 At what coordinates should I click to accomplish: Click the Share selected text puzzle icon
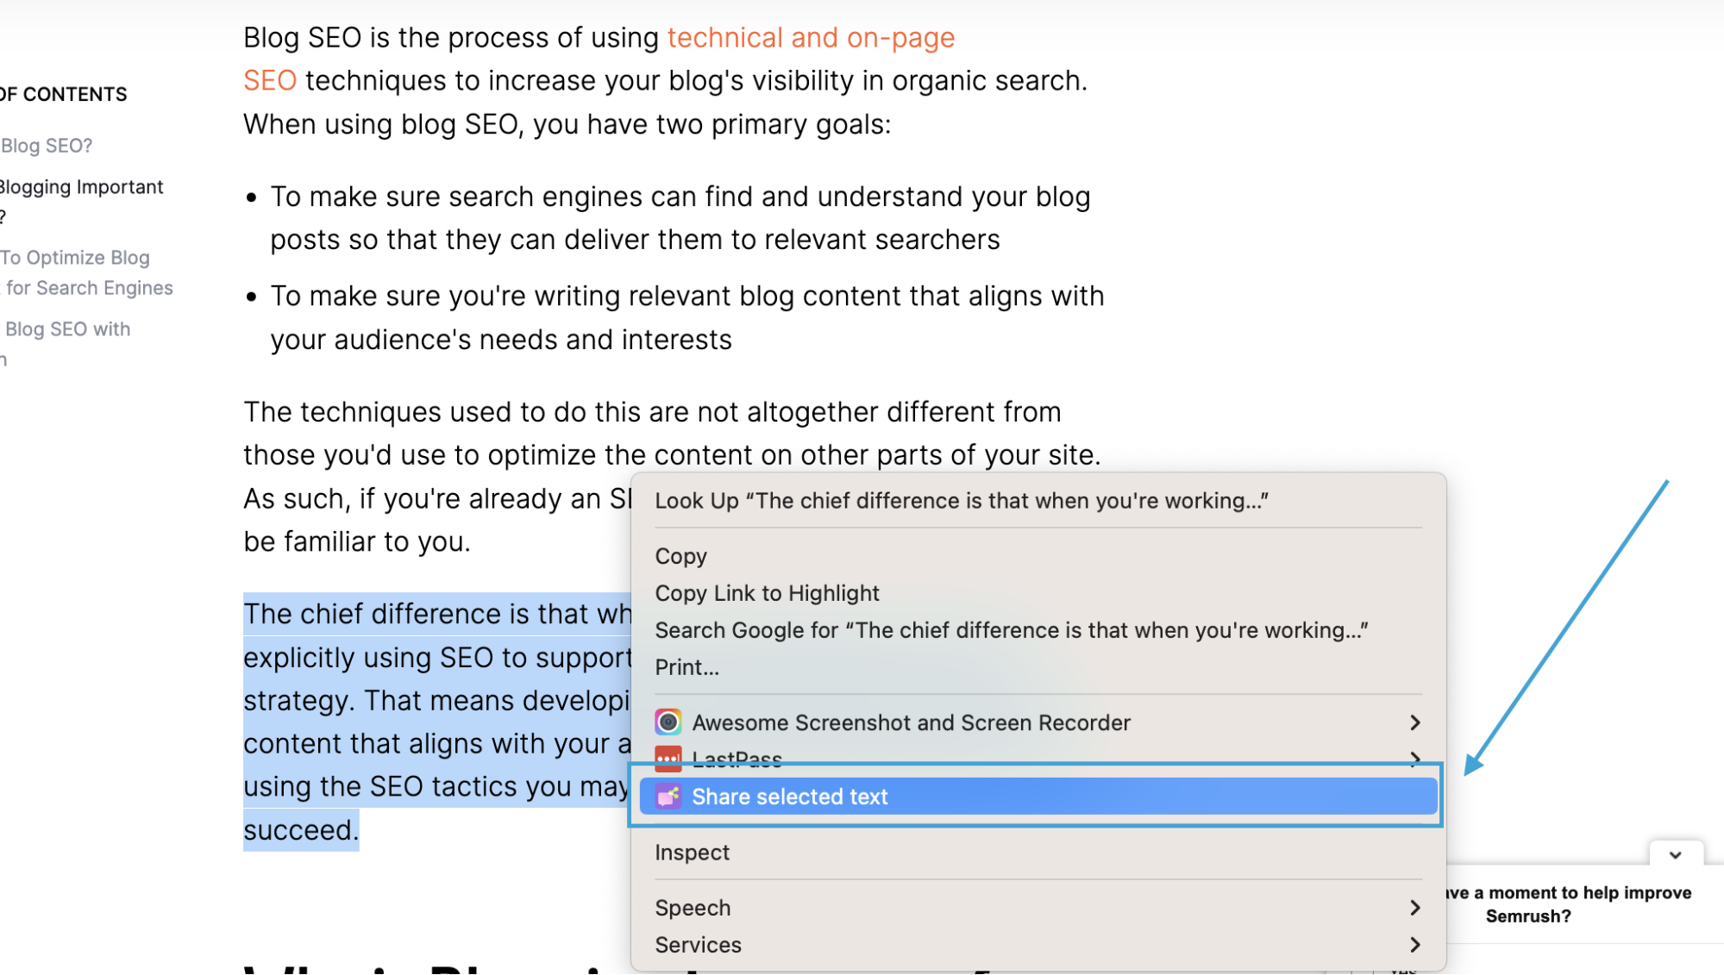[668, 796]
